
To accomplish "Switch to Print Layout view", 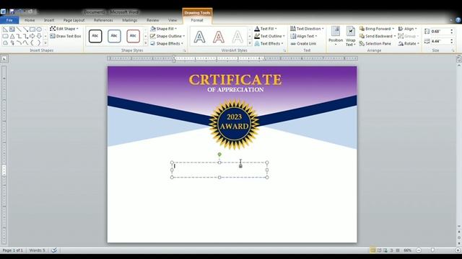I will pos(373,250).
